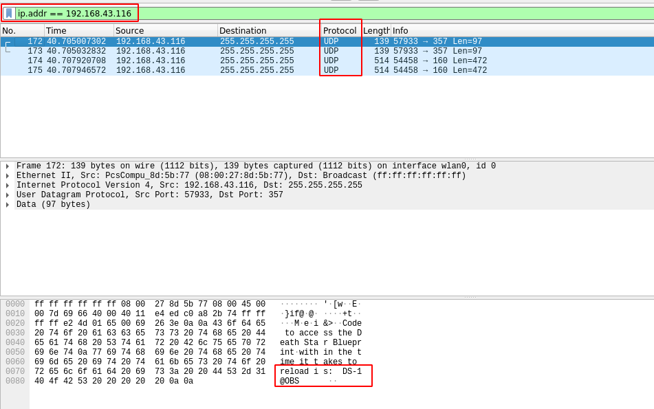Click time 40.707920708 cell
The height and width of the screenshot is (409, 654).
coord(76,60)
